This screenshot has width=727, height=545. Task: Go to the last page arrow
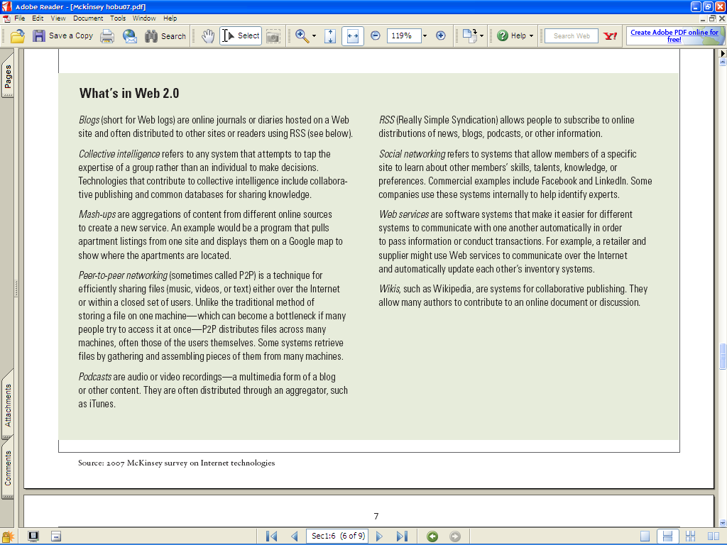coord(402,536)
